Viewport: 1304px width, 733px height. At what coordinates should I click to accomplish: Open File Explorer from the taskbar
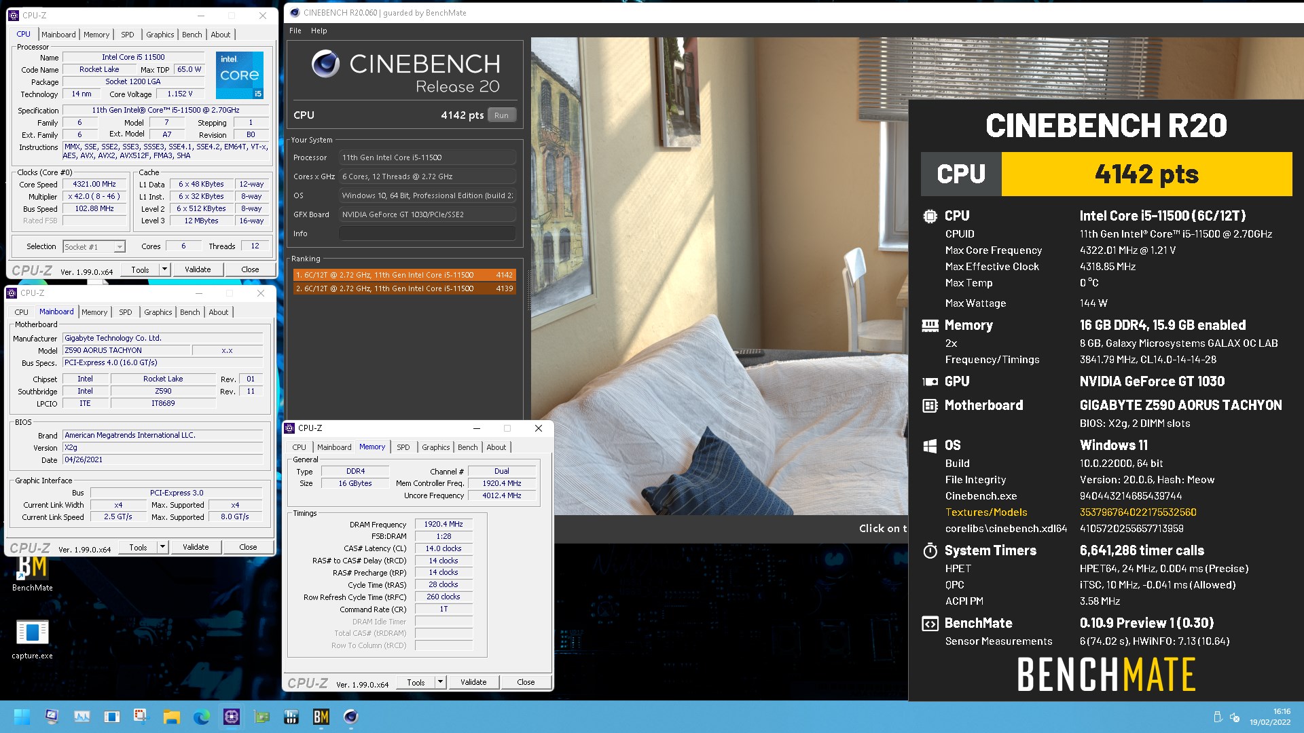[x=171, y=717]
